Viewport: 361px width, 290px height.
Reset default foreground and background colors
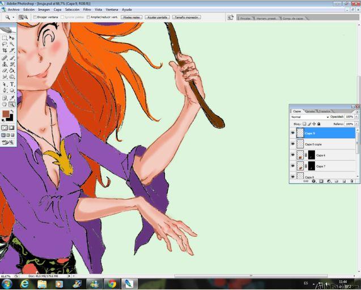pos(3,121)
